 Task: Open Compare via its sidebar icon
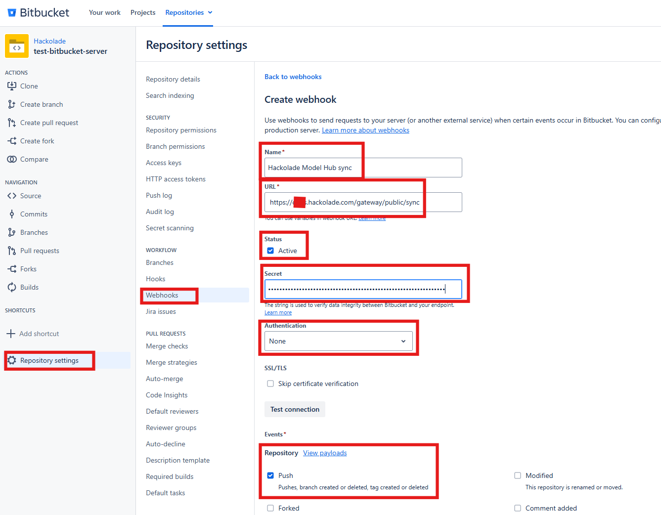click(12, 159)
